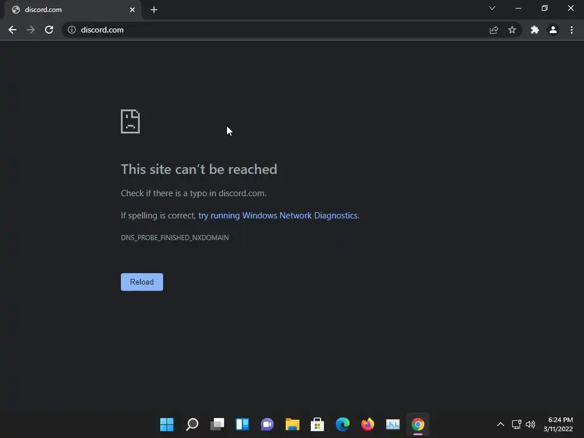The height and width of the screenshot is (438, 584).
Task: Open taskbar Search
Action: [x=192, y=424]
